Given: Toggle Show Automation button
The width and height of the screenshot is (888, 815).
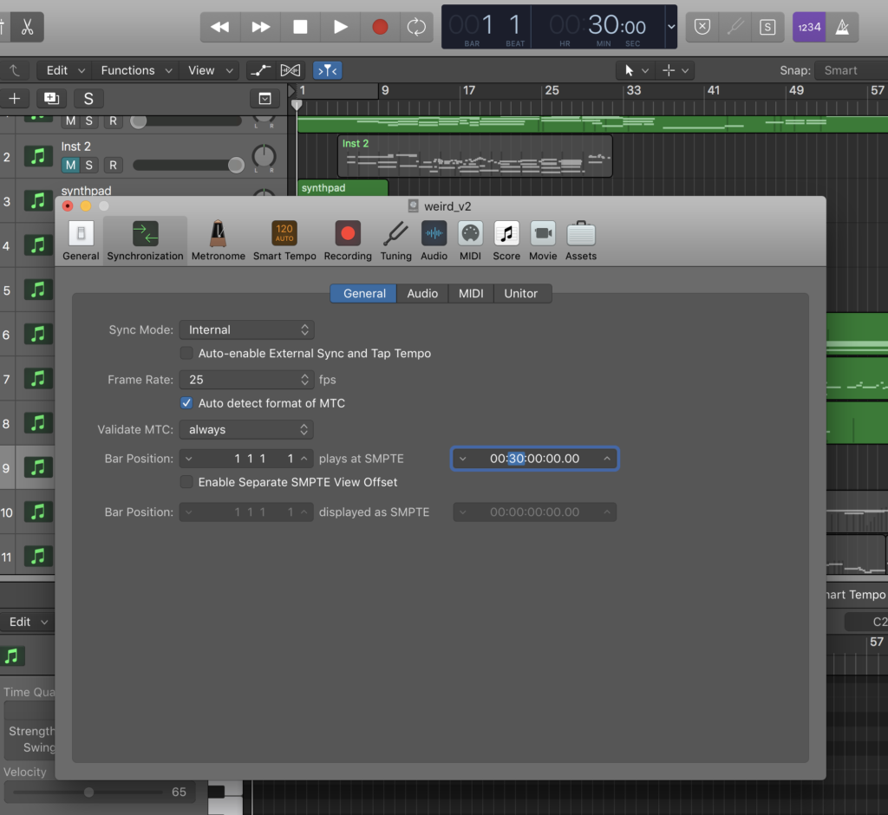Looking at the screenshot, I should pos(260,70).
